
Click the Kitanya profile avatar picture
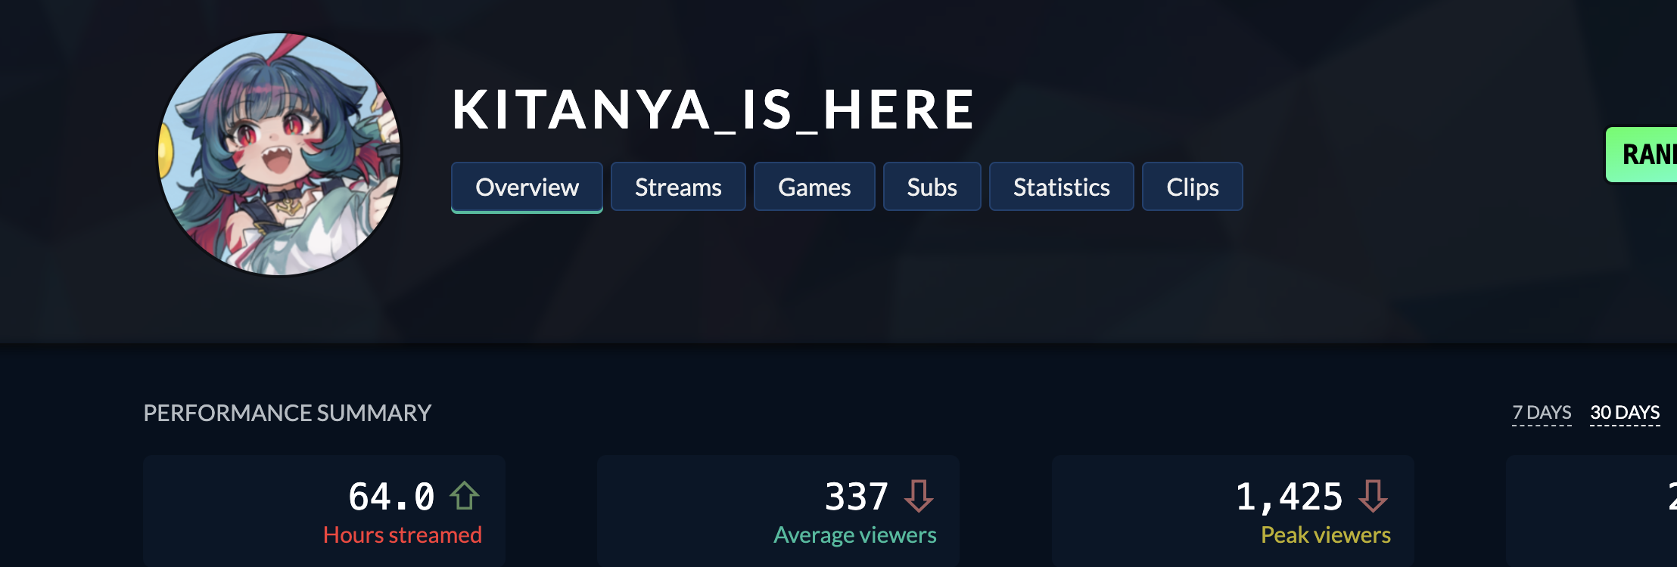pos(279,154)
